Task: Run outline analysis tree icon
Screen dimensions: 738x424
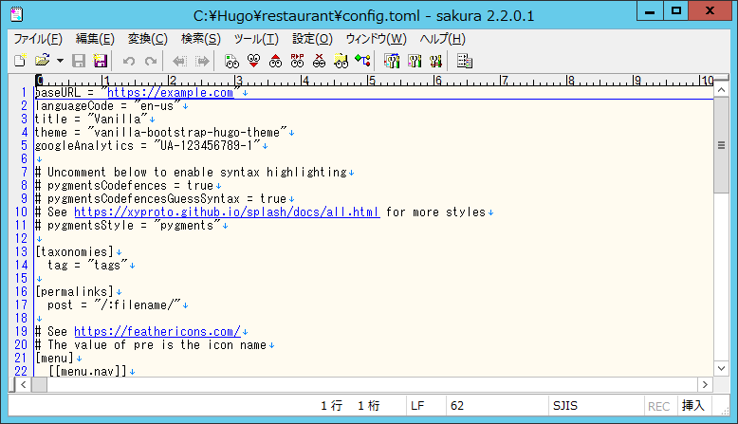Action: pyautogui.click(x=363, y=61)
